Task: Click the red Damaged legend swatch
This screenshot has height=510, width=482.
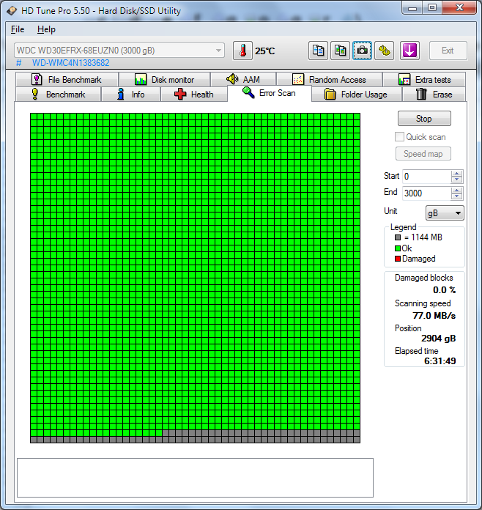Action: (398, 259)
